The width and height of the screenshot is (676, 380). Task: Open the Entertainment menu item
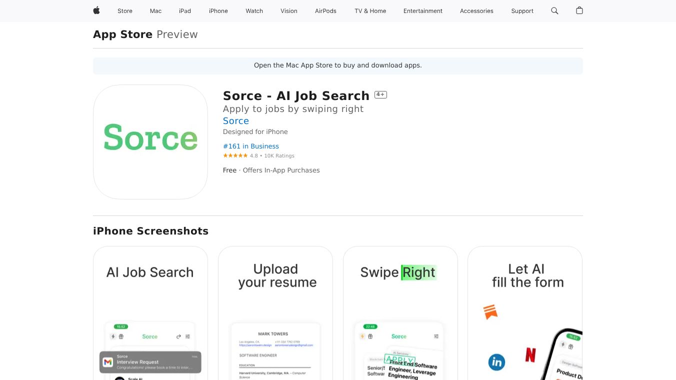point(423,11)
